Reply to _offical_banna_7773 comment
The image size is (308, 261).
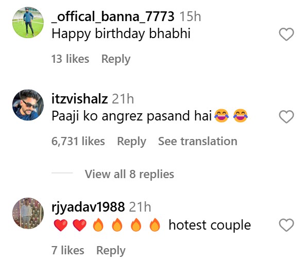point(116,59)
